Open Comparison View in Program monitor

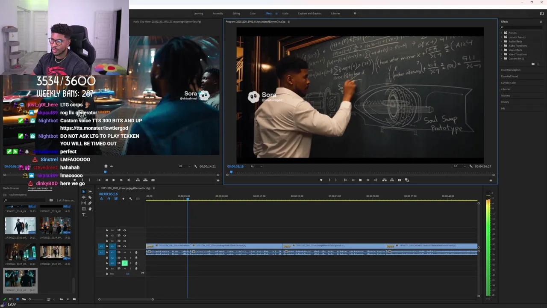(x=407, y=180)
